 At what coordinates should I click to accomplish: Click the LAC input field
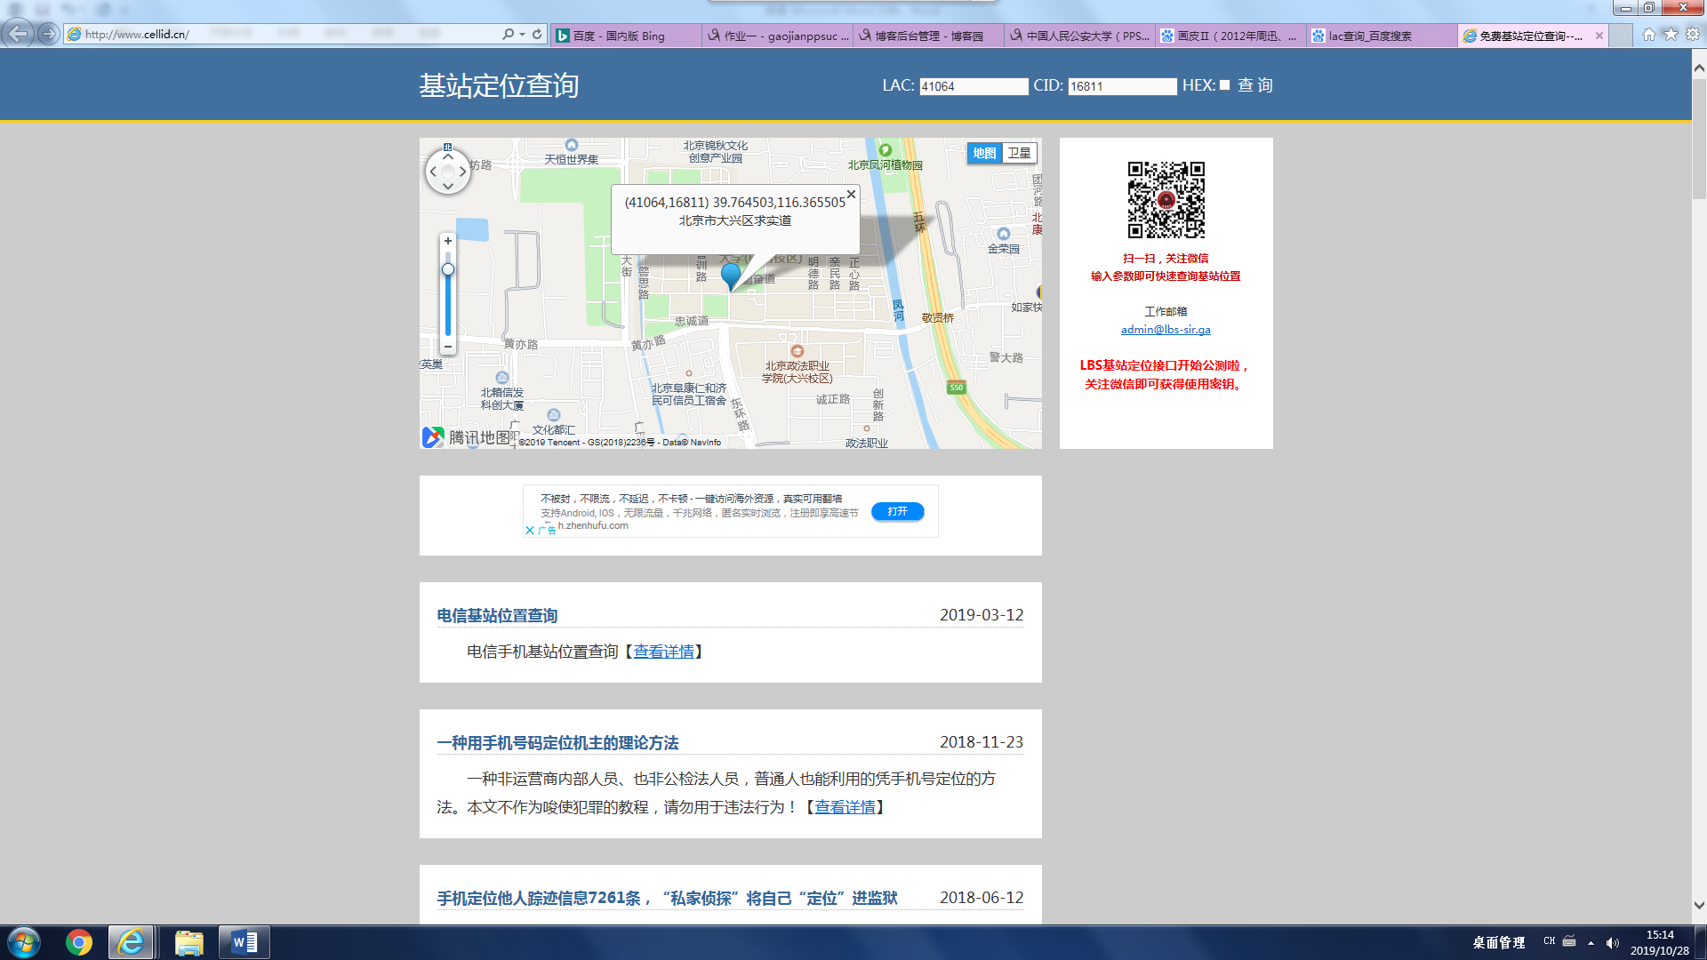[x=973, y=86]
